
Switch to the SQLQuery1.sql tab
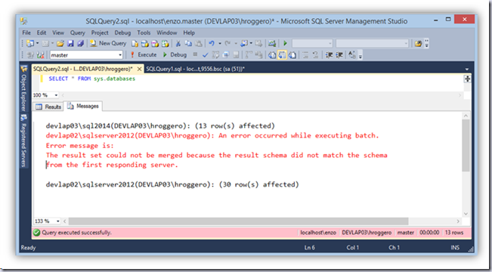tap(195, 69)
